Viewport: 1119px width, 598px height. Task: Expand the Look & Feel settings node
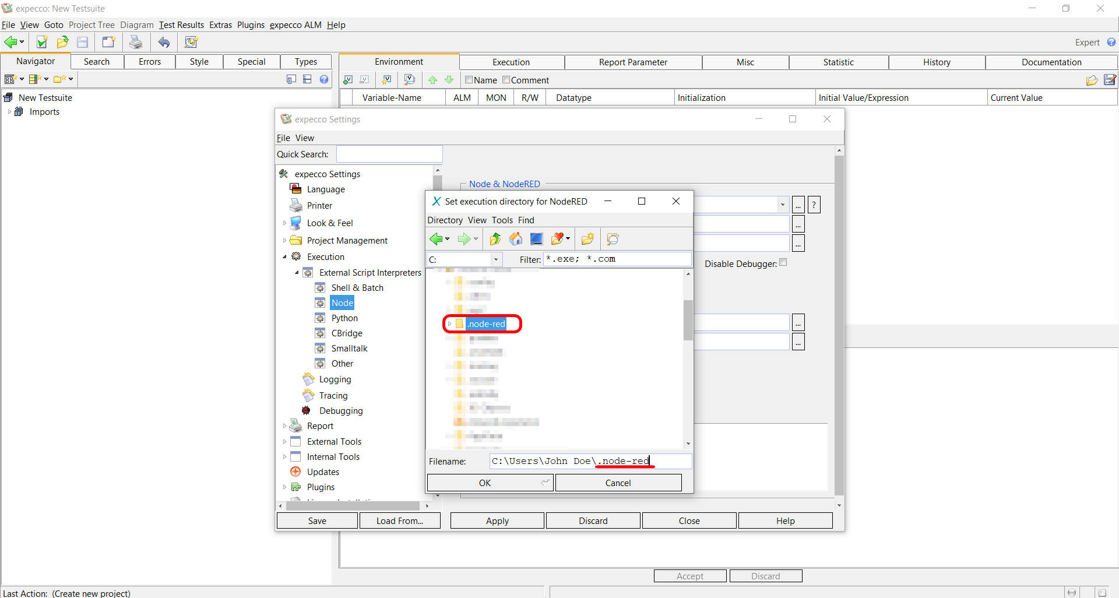(284, 223)
